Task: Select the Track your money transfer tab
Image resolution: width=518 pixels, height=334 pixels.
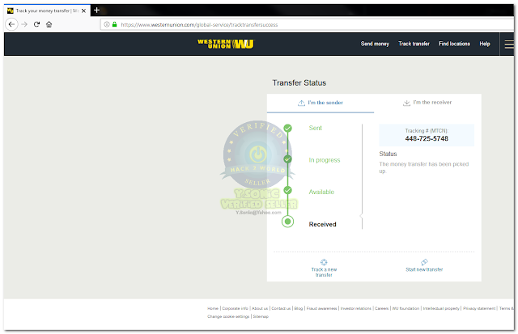Action: (x=47, y=11)
